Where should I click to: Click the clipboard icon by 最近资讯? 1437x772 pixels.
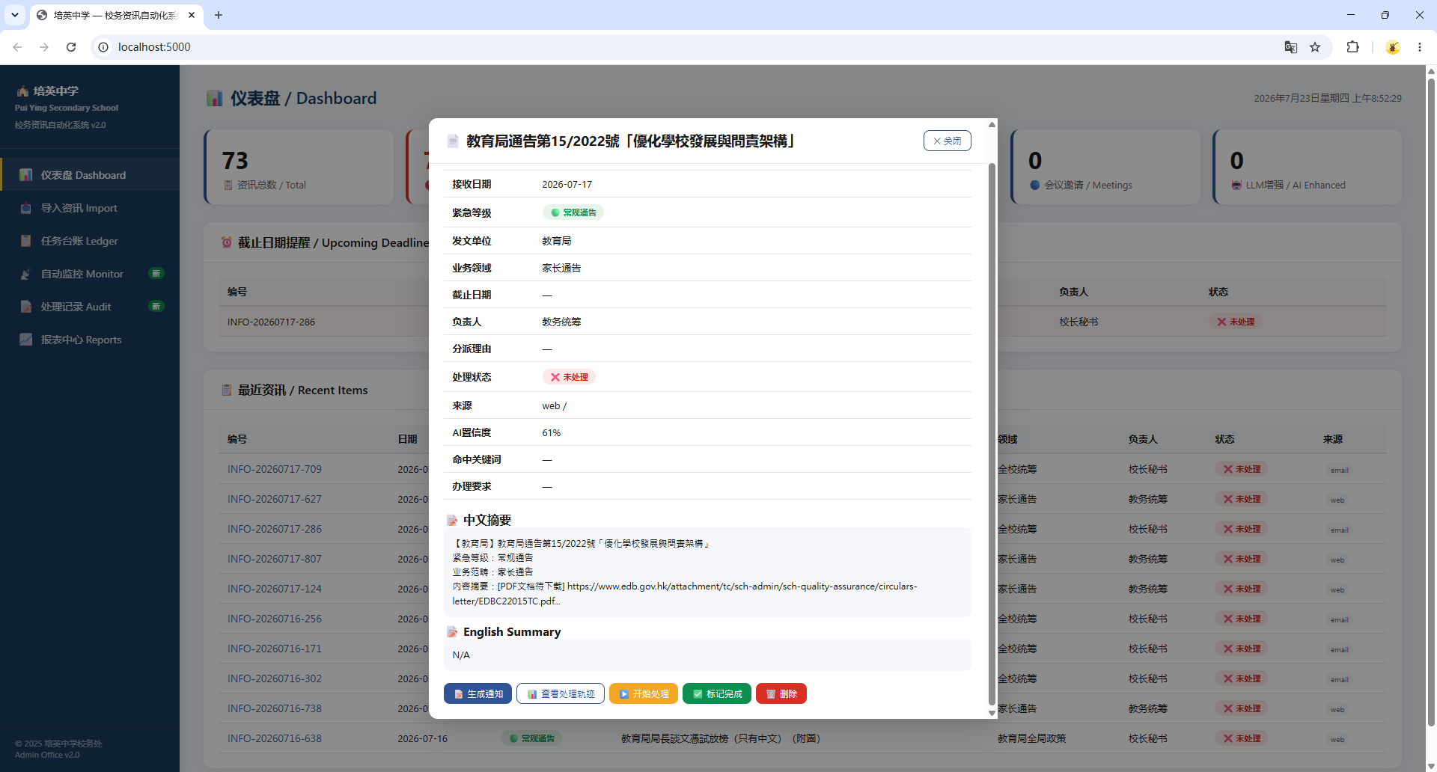point(227,390)
